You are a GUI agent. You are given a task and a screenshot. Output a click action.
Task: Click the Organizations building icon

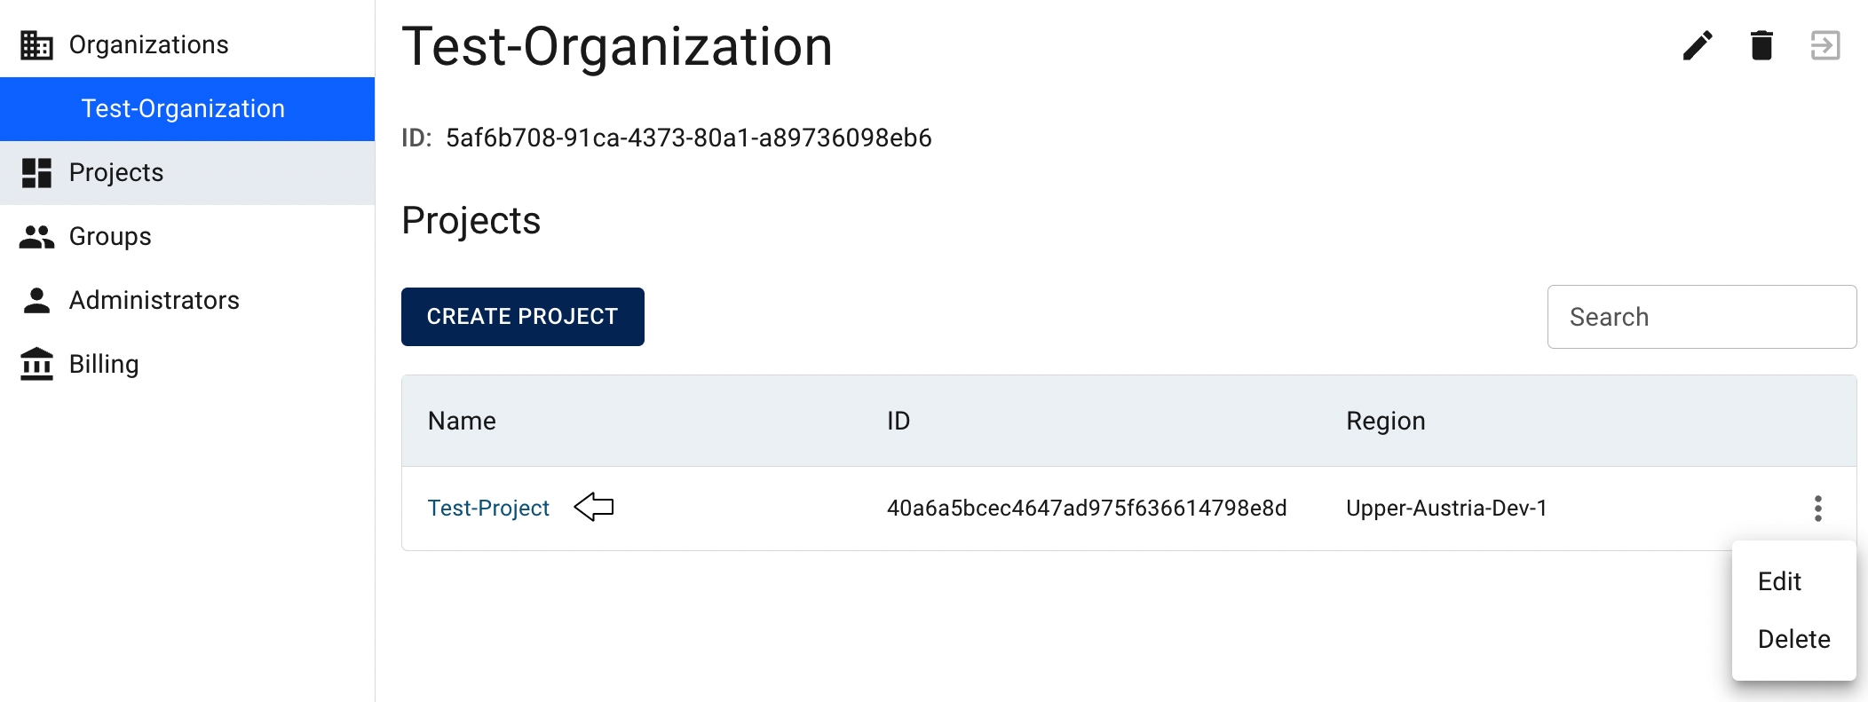pos(36,44)
